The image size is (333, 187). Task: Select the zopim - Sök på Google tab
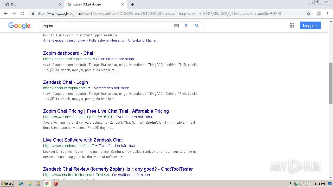95,4
